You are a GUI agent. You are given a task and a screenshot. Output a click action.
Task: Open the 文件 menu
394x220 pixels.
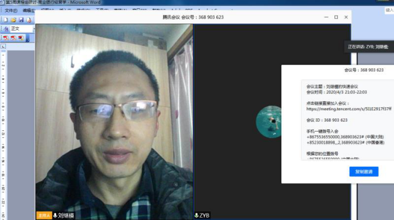11,11
